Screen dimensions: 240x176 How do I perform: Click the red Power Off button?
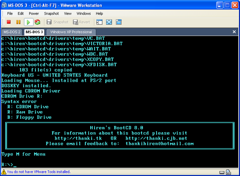(x=9, y=22)
